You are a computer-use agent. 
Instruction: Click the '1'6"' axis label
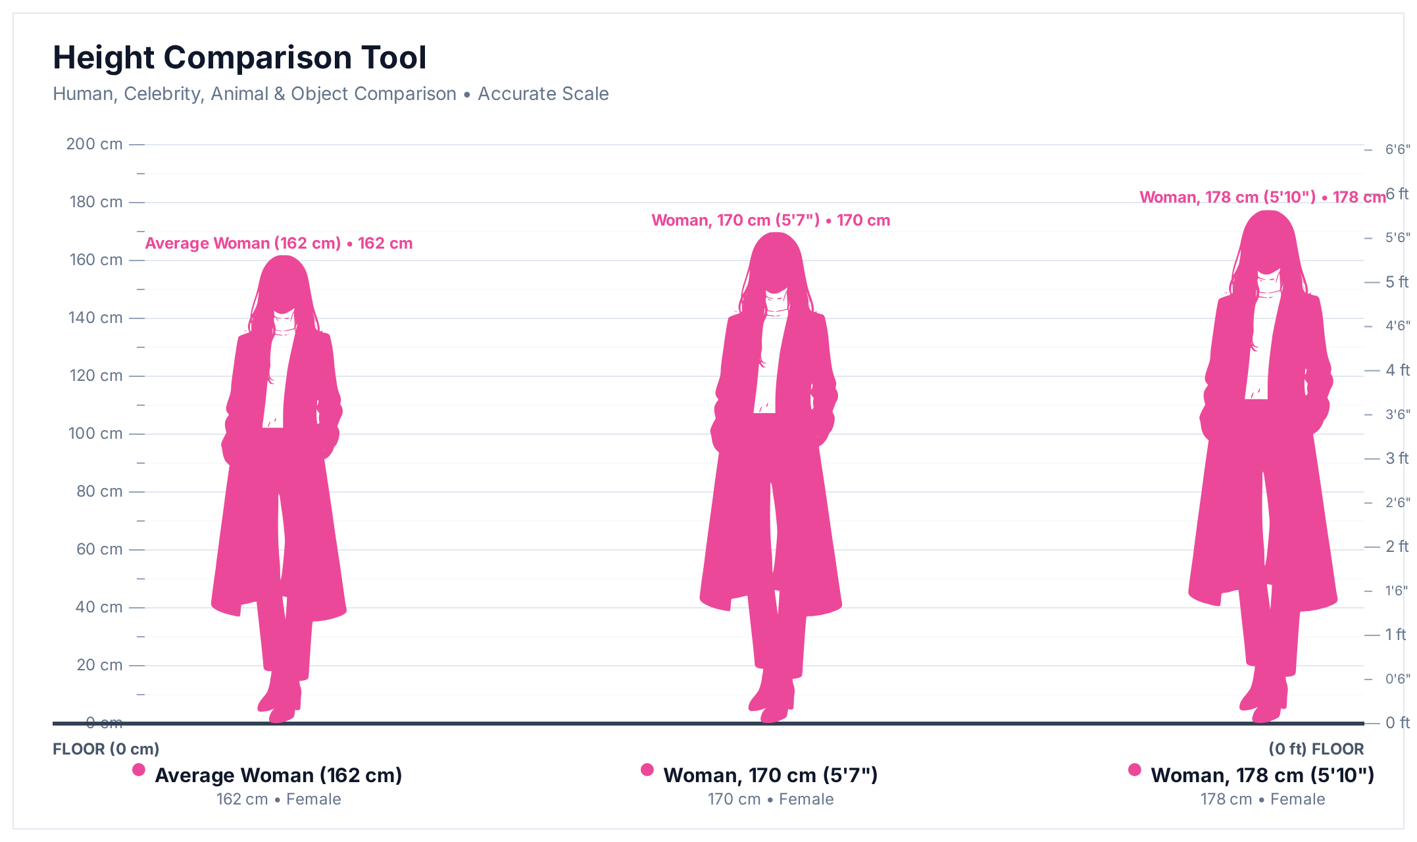point(1397,591)
